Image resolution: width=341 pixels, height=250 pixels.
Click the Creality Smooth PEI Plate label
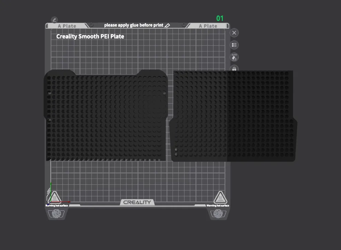pyautogui.click(x=90, y=36)
